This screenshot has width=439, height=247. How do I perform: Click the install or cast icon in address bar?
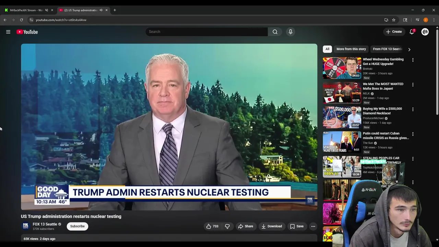(386, 20)
